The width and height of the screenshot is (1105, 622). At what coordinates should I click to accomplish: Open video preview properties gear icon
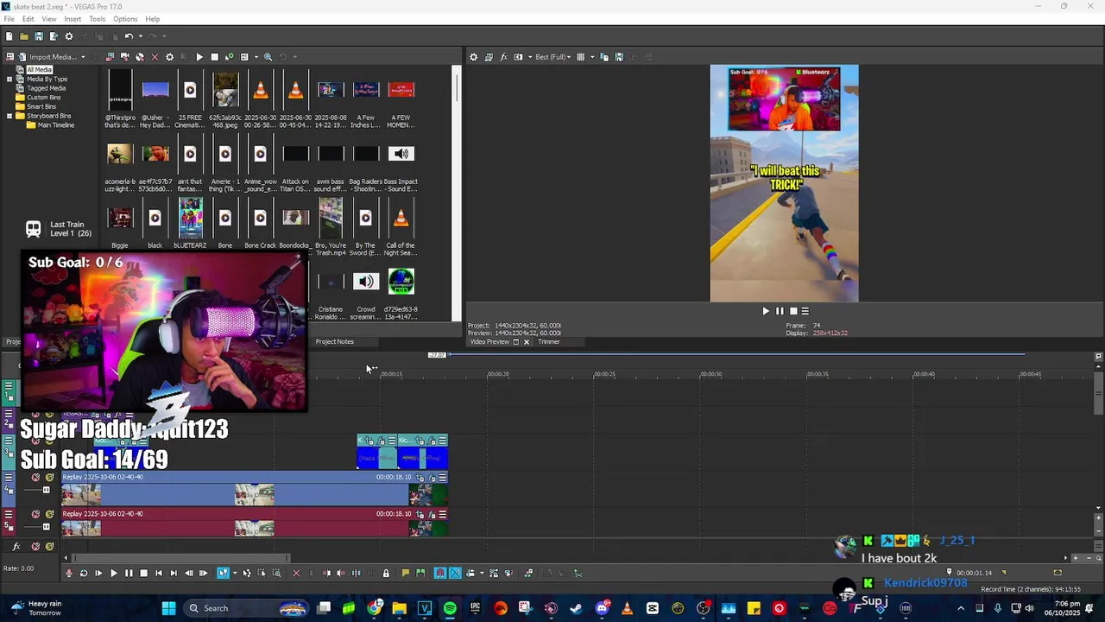tap(473, 57)
